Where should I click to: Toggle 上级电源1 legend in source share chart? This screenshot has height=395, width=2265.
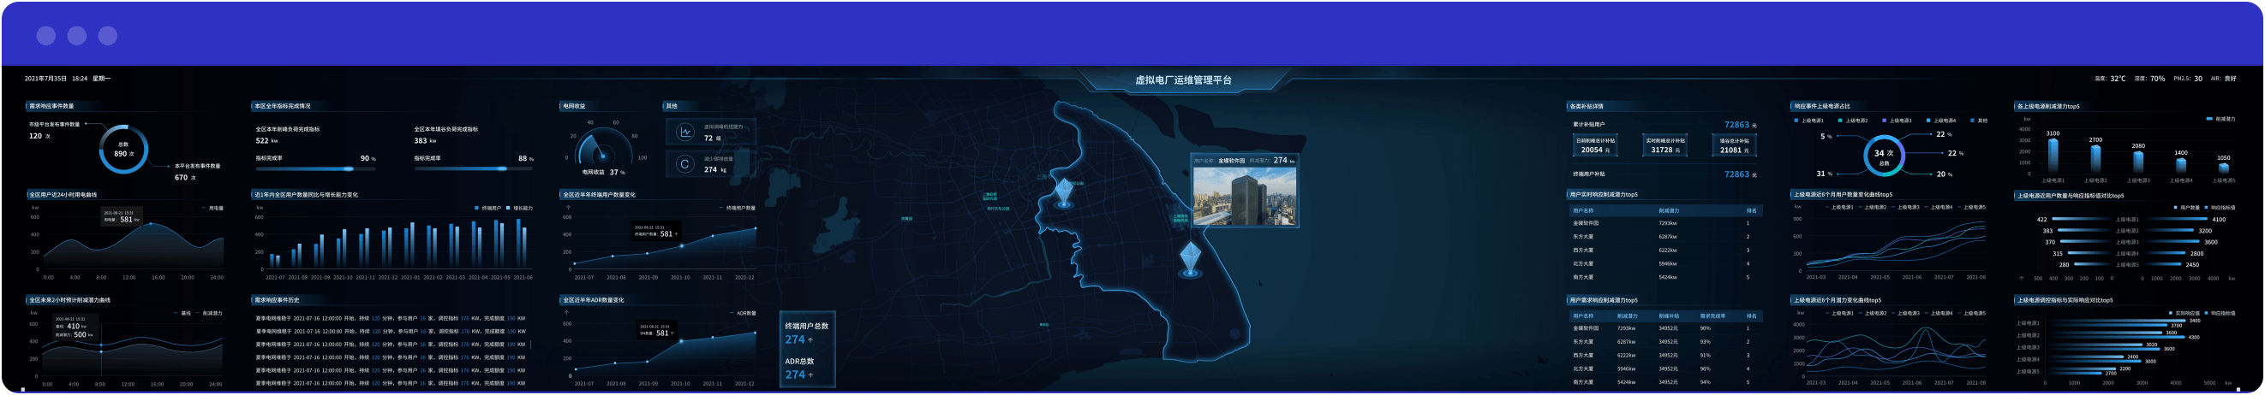1808,121
